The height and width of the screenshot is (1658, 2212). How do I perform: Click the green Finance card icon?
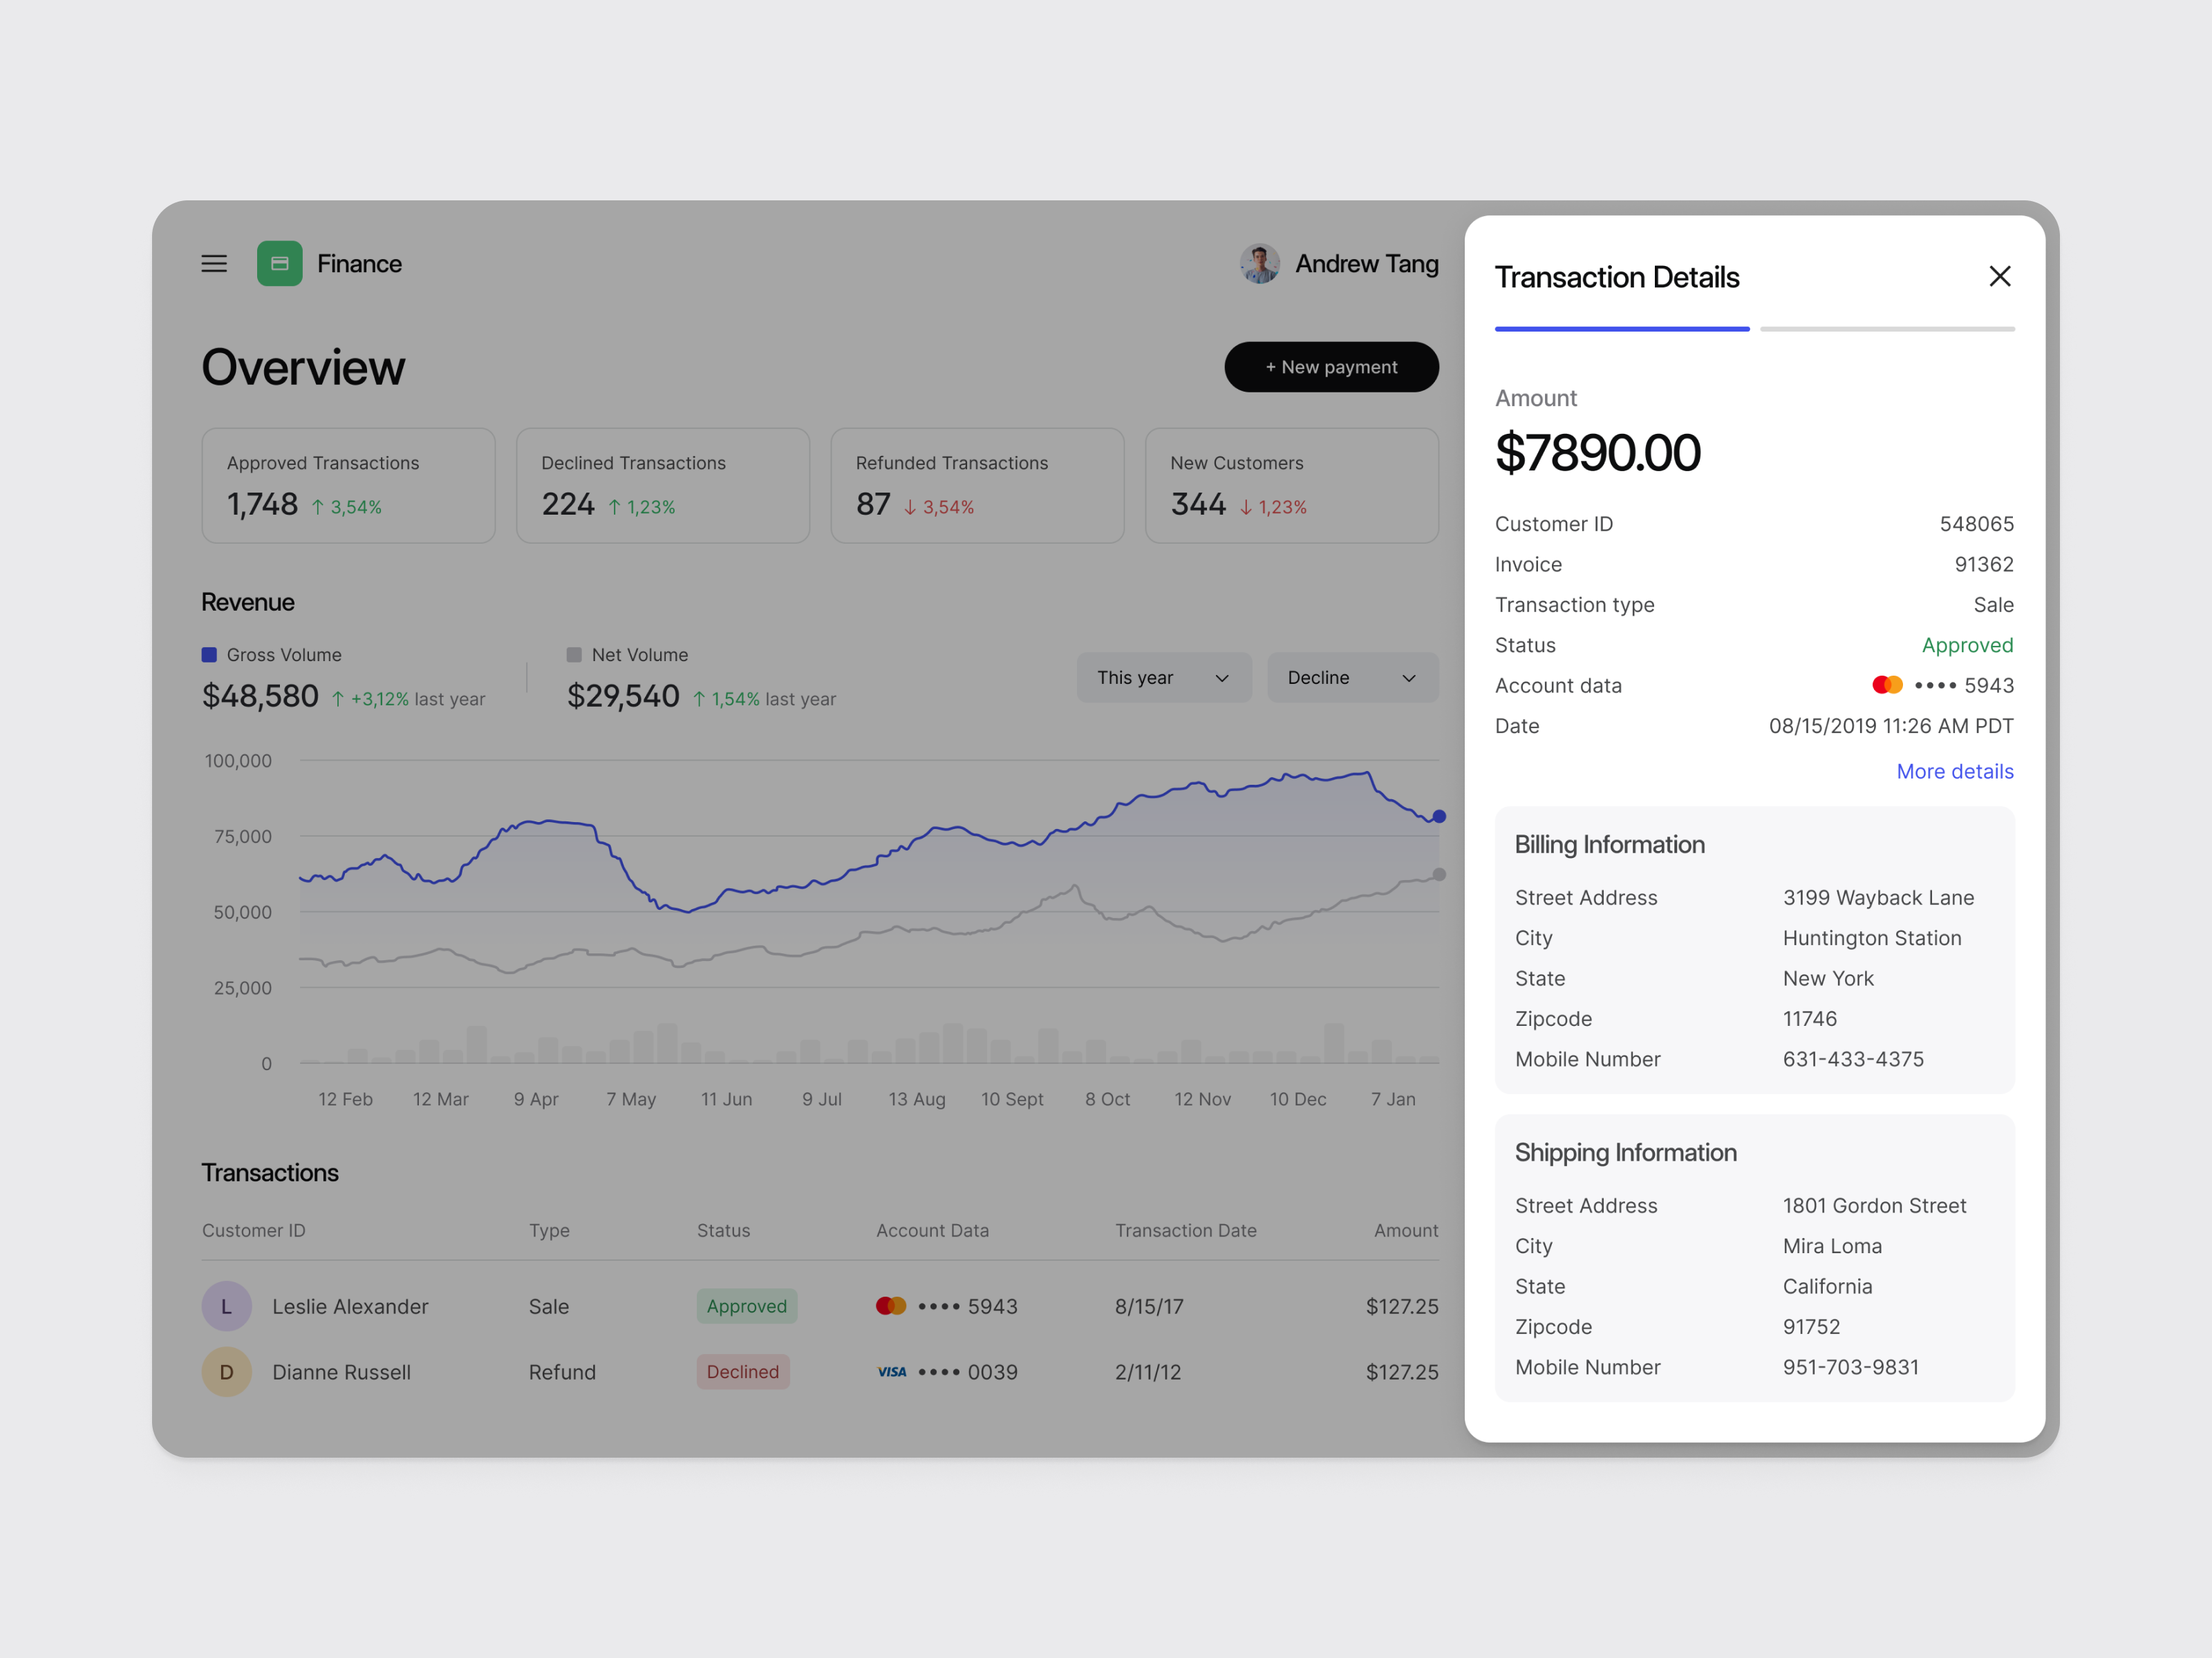(280, 263)
